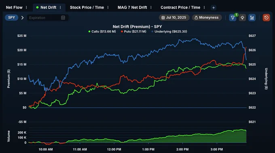Add a new tab with plus button

click(x=214, y=8)
